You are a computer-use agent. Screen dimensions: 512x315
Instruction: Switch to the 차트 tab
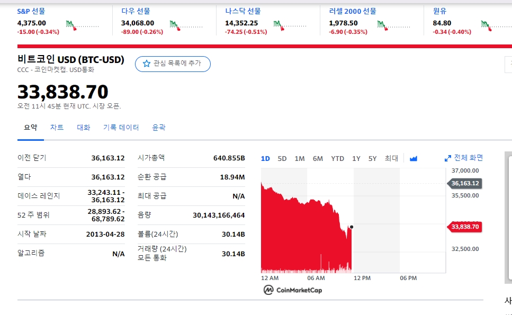(x=57, y=127)
